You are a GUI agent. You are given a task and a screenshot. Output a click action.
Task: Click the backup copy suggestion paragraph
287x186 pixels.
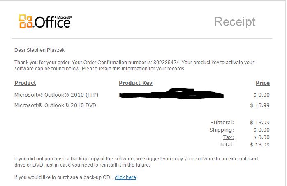pos(136,162)
